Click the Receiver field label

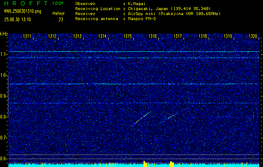[x=85, y=14]
